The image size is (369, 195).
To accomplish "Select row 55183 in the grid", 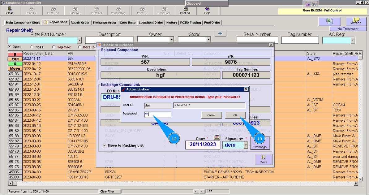I will coord(15,136).
